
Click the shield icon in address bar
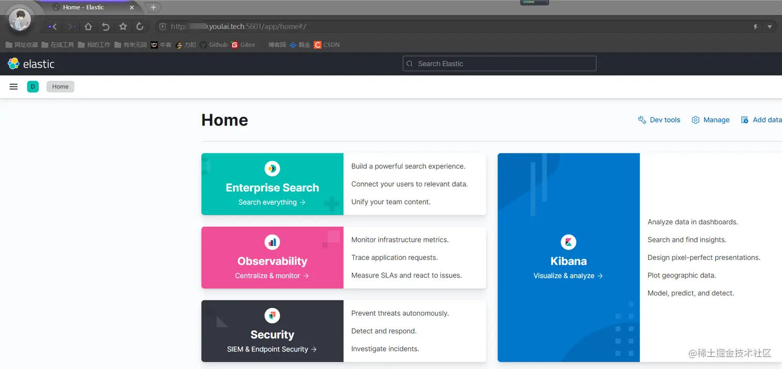coord(162,26)
